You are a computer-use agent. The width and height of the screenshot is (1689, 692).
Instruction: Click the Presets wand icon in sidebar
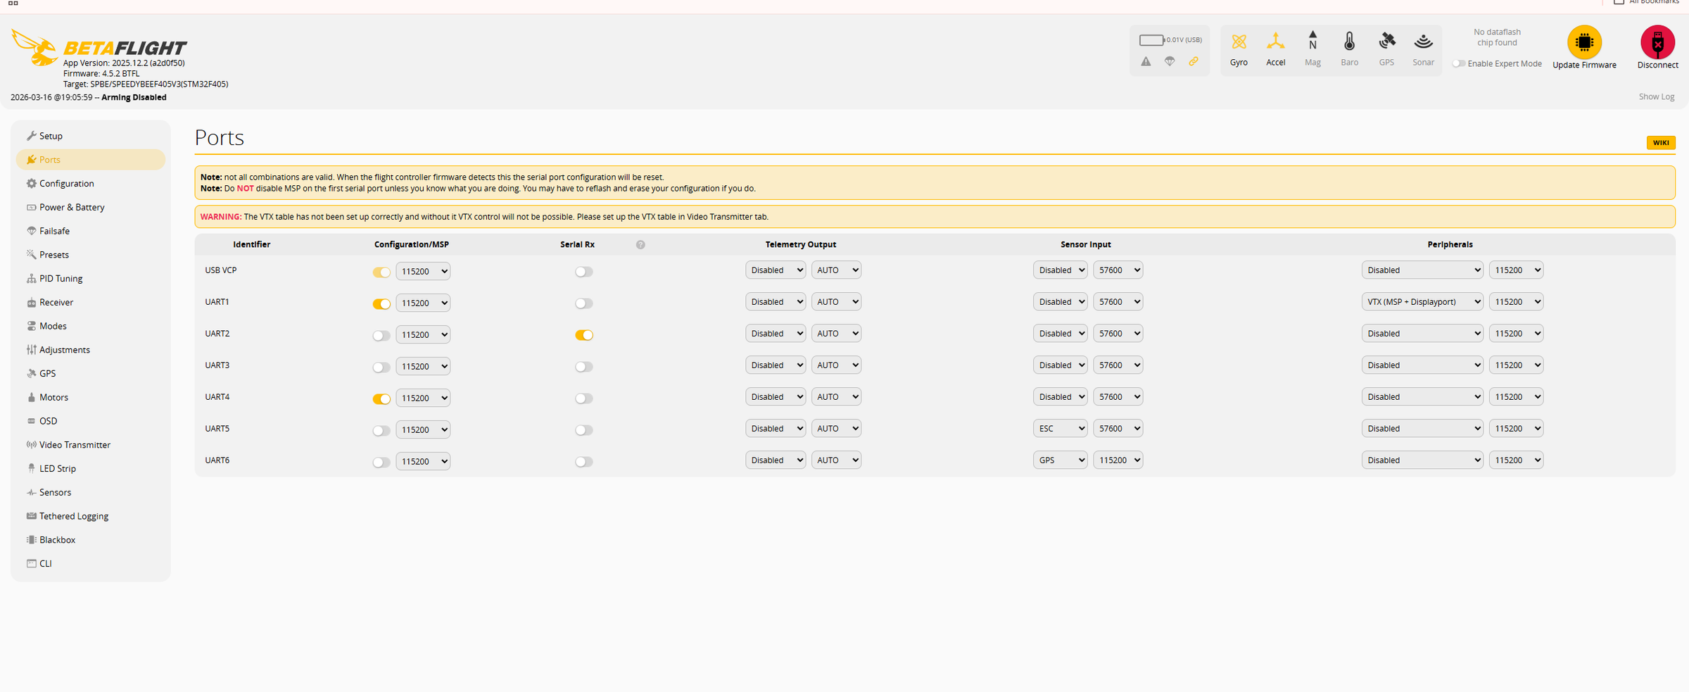32,255
